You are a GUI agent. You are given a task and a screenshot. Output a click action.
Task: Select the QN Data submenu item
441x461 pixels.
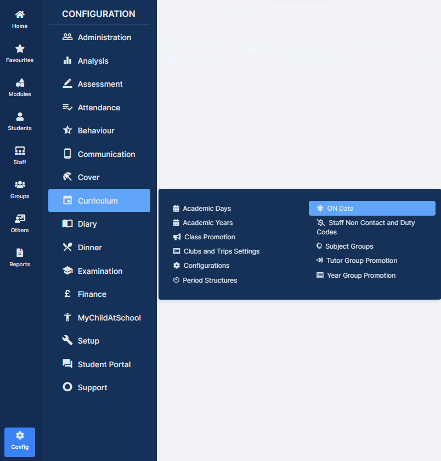tap(372, 209)
